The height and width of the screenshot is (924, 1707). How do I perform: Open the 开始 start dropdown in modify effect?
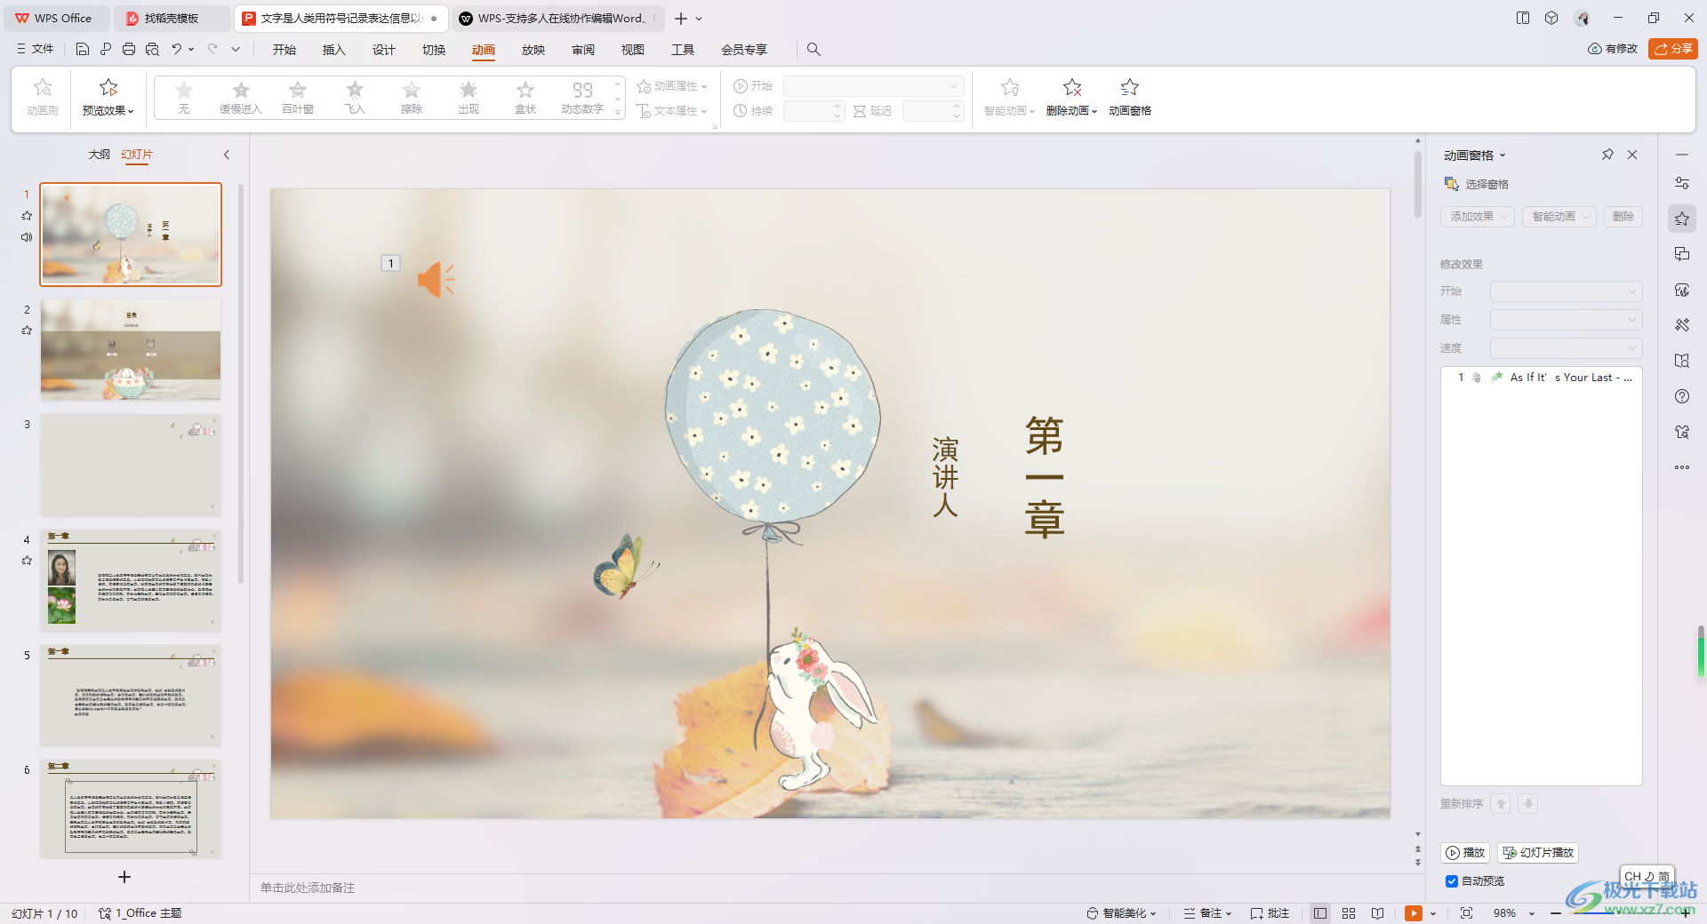click(x=1566, y=291)
